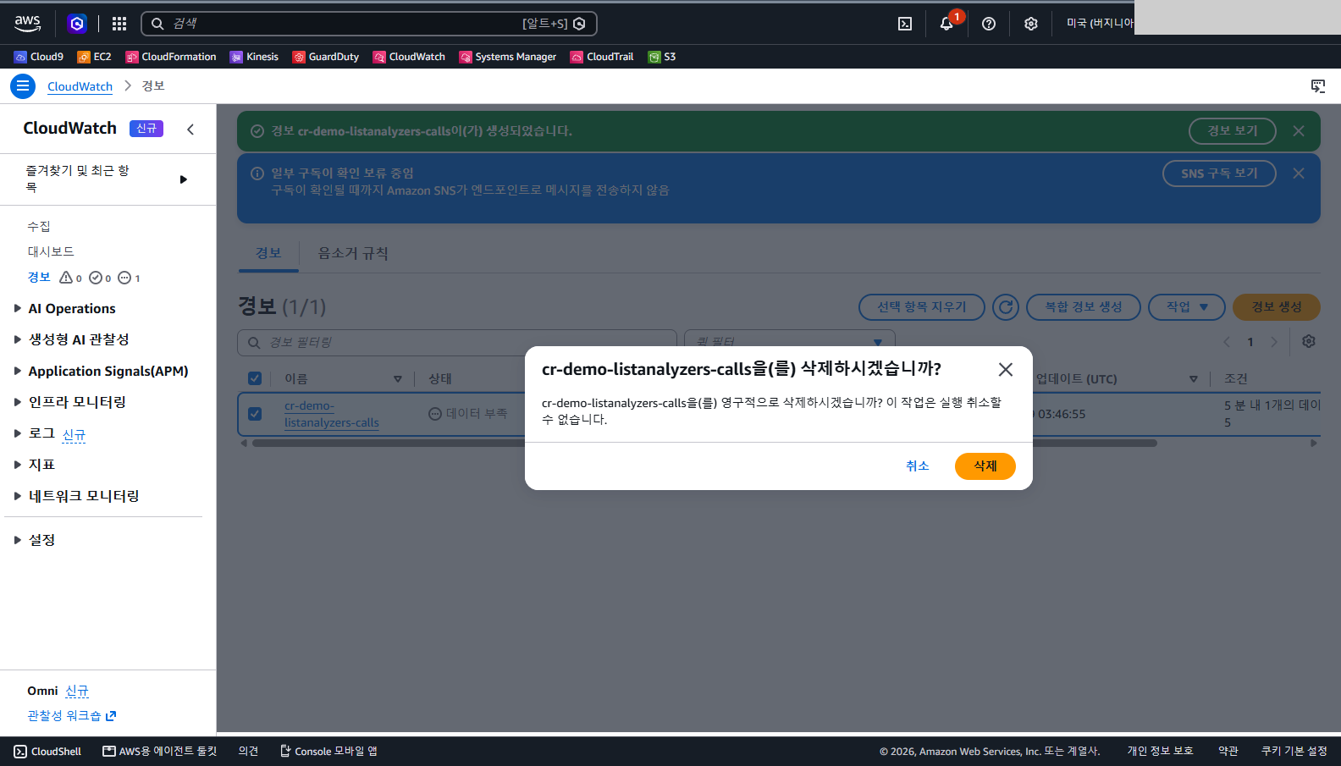Switch to the 음소거 규칙 tab
The width and height of the screenshot is (1341, 766).
353,253
